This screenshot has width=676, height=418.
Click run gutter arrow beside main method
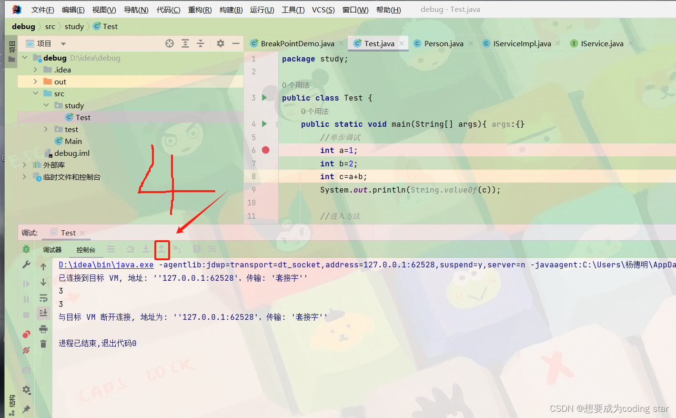tap(264, 123)
